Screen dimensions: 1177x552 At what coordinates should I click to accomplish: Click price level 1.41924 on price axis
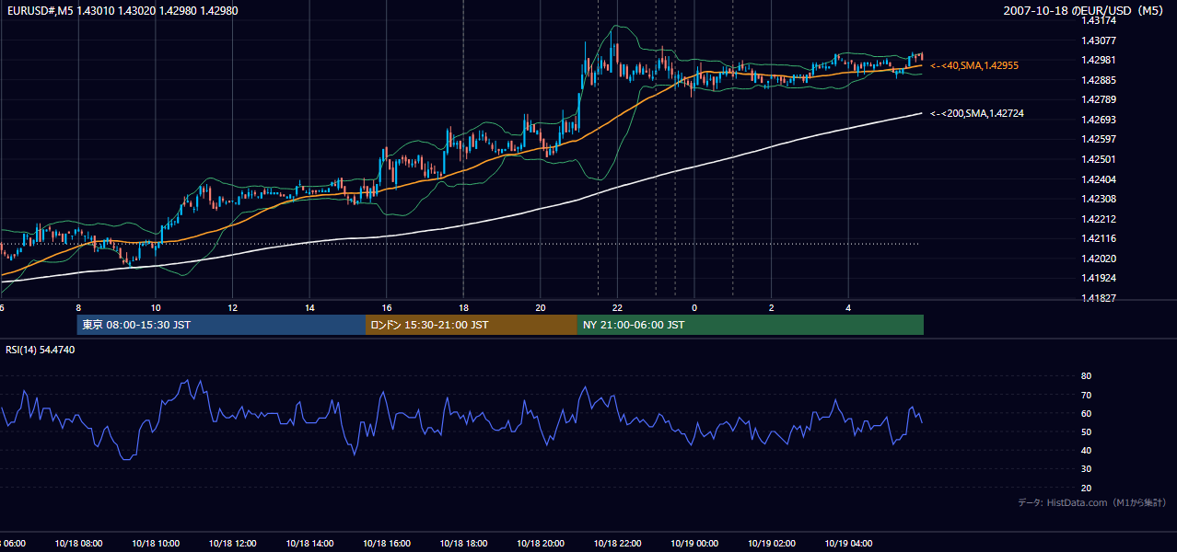pyautogui.click(x=1098, y=278)
